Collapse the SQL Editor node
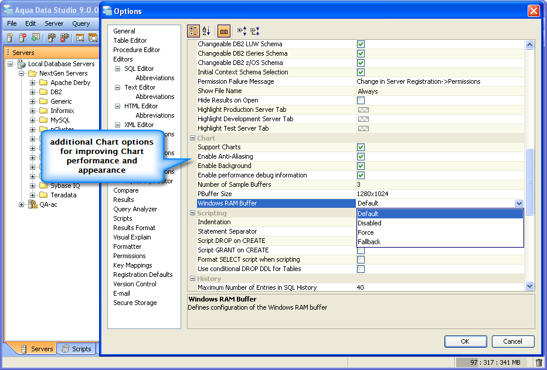547x370 pixels. click(x=118, y=68)
